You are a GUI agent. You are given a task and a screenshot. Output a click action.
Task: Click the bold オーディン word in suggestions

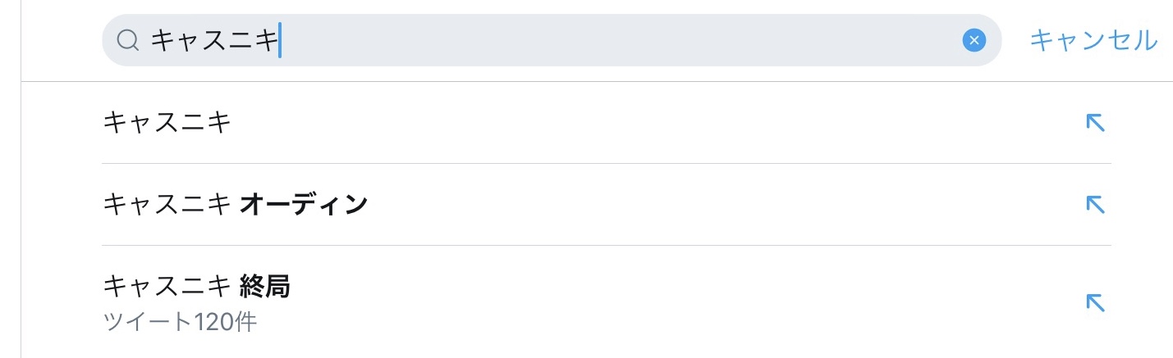click(x=303, y=205)
